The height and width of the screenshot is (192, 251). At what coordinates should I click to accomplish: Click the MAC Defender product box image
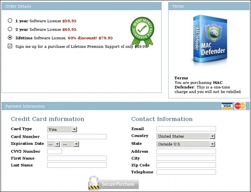210,39
